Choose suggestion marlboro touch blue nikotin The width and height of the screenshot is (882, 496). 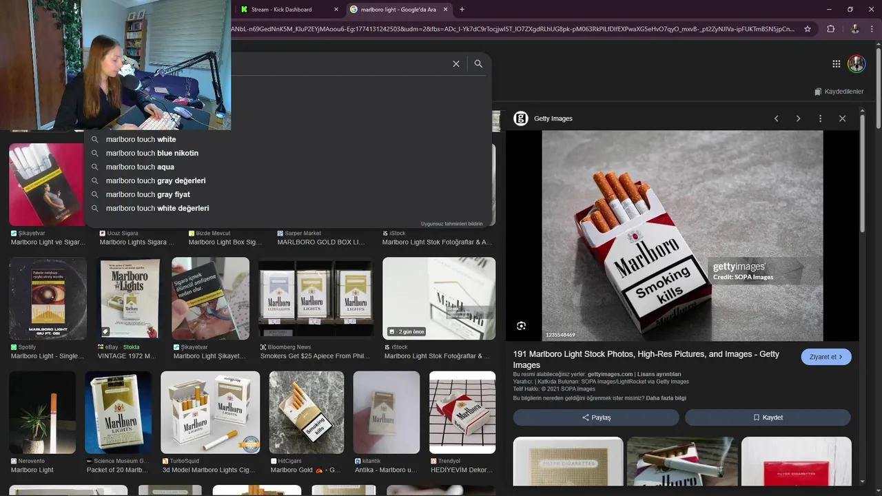(289, 153)
